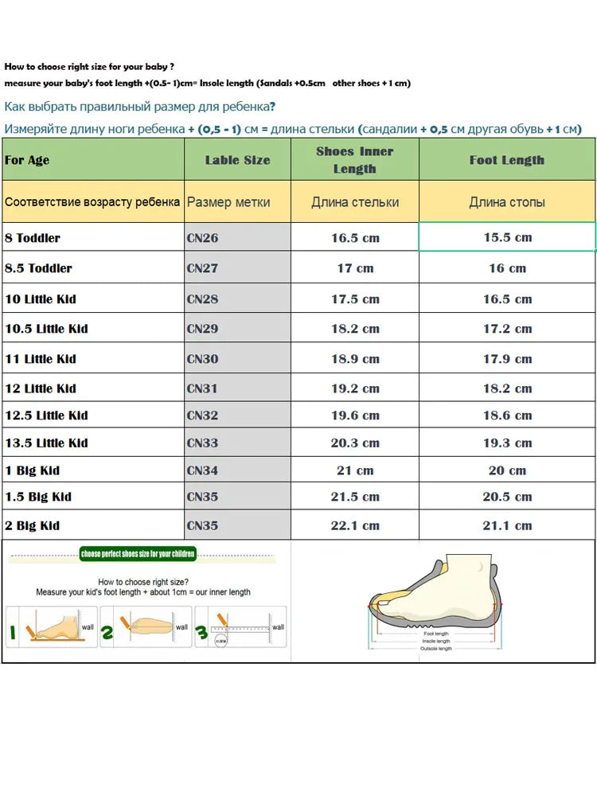The height and width of the screenshot is (796, 597).
Task: Click the CN27 label size cell
Action: click(237, 267)
